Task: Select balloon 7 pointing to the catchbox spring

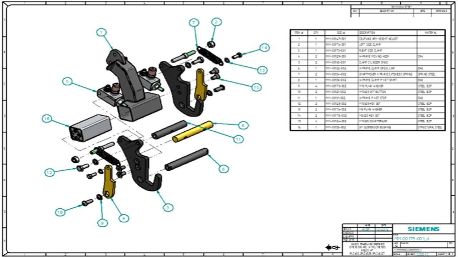Action: click(194, 23)
